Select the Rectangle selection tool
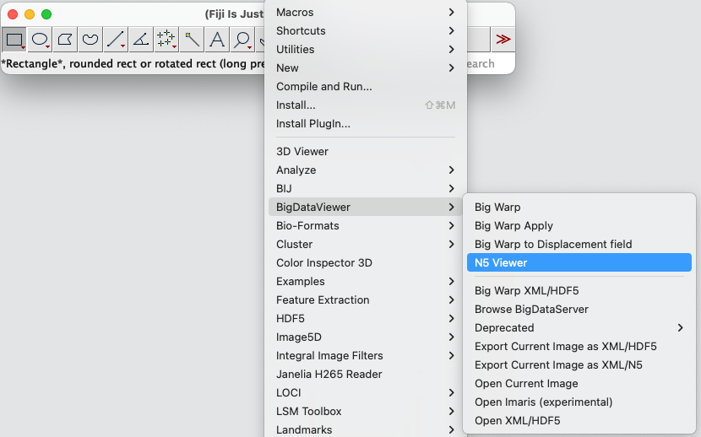Image resolution: width=701 pixels, height=437 pixels. click(x=14, y=40)
